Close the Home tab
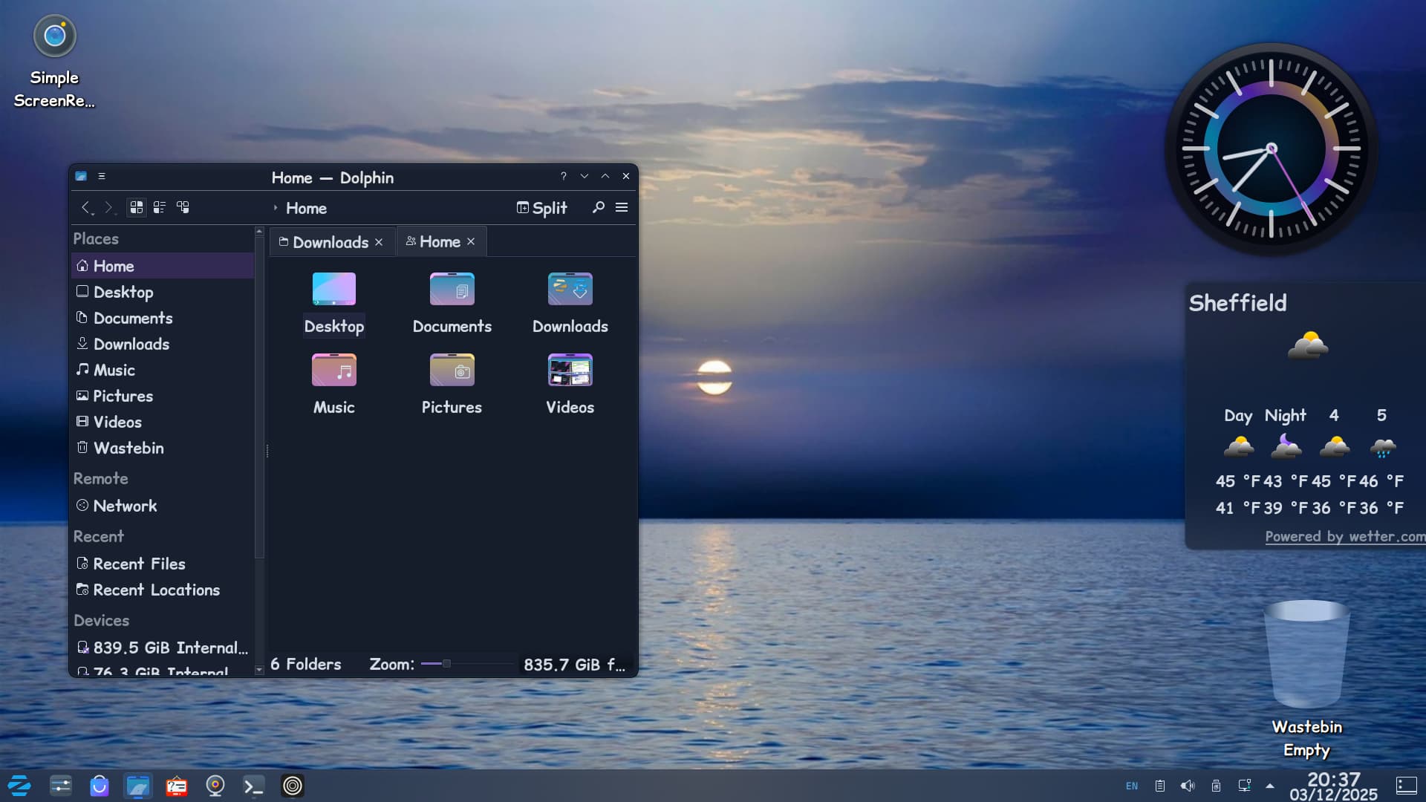Image resolution: width=1426 pixels, height=802 pixels. pyautogui.click(x=471, y=241)
